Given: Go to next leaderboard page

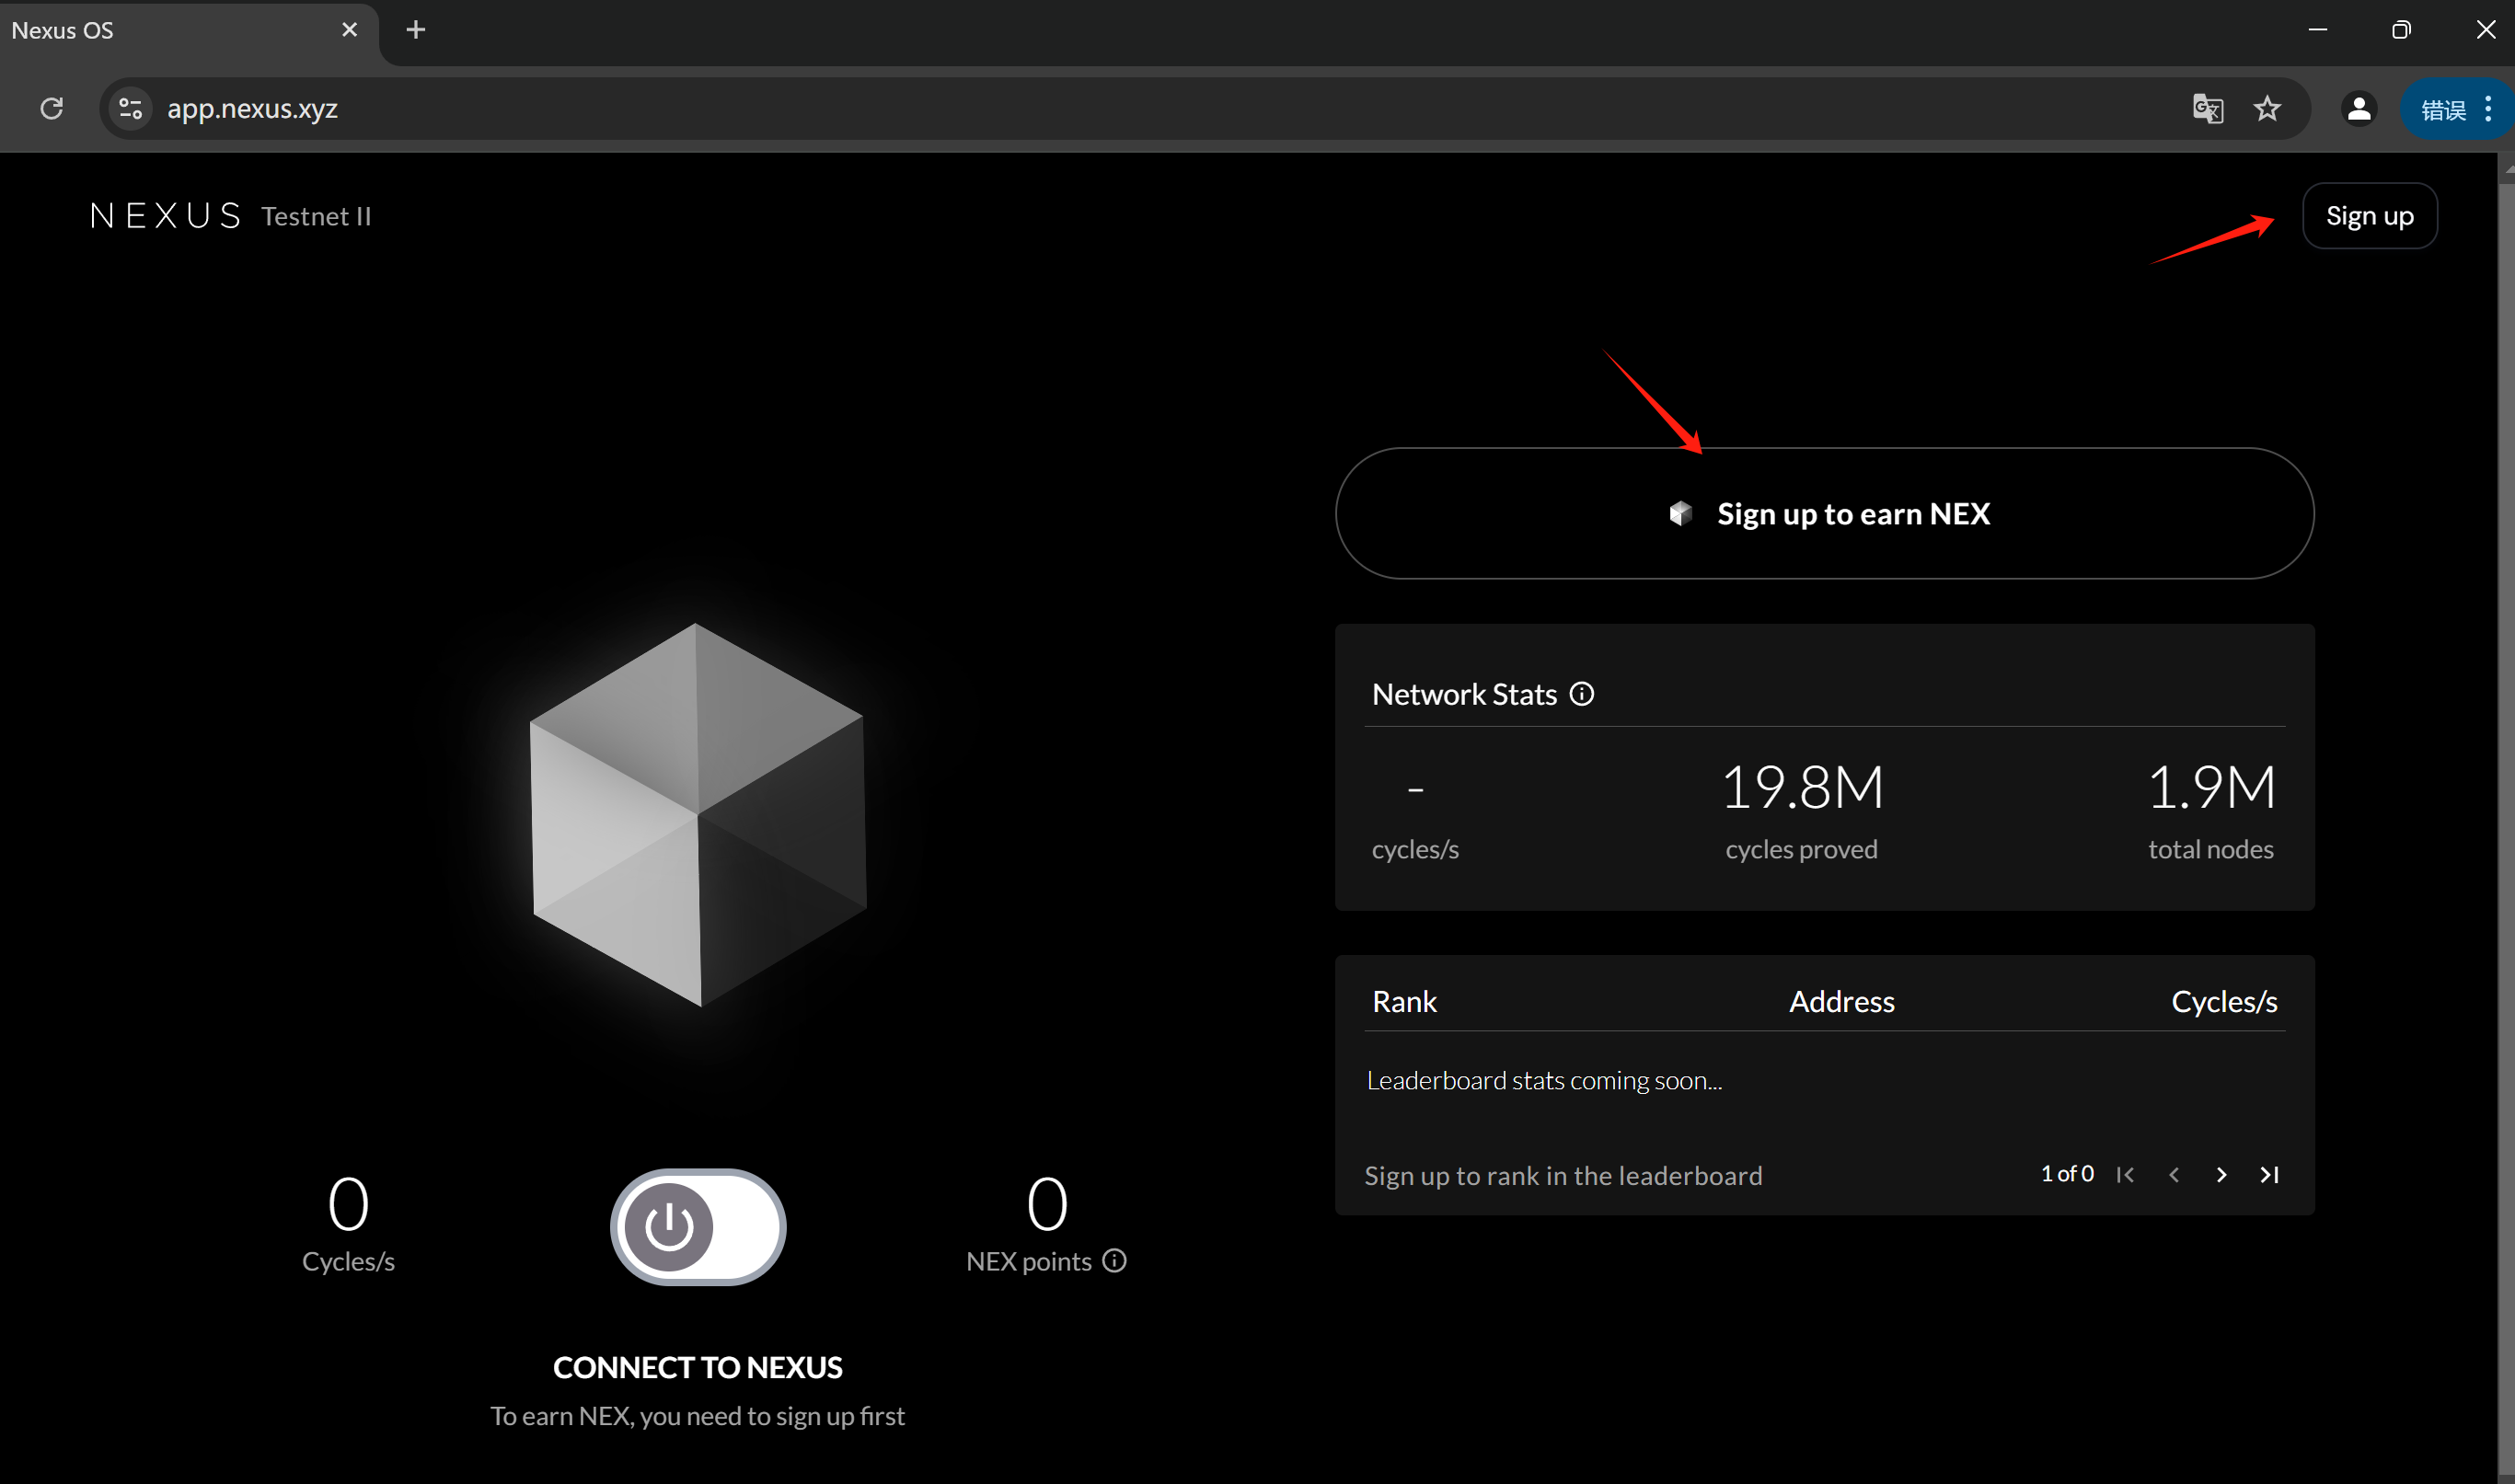Looking at the screenshot, I should click(x=2221, y=1175).
